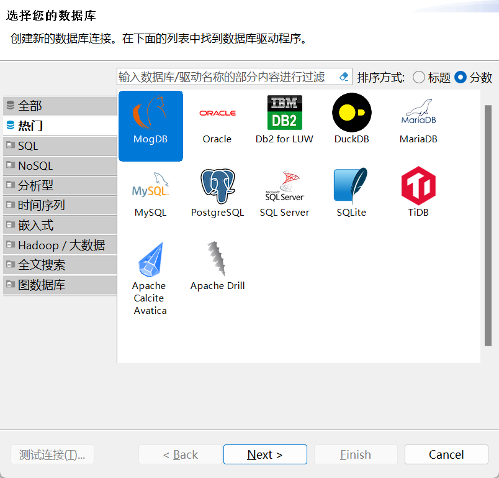The width and height of the screenshot is (499, 478).
Task: Switch to 时间序列 category
Action: pyautogui.click(x=60, y=205)
